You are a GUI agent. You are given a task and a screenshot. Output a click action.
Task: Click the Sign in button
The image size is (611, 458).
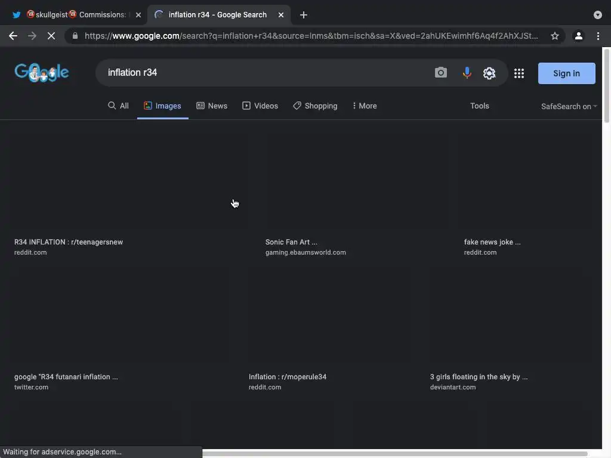pos(567,73)
